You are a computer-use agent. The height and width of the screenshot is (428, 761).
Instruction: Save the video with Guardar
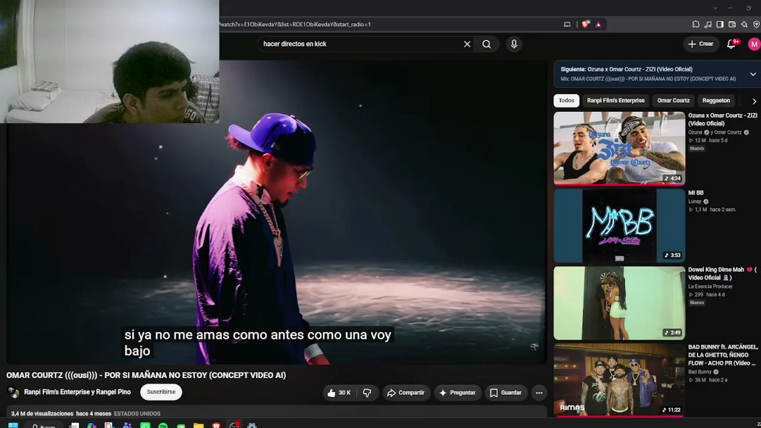(x=506, y=392)
